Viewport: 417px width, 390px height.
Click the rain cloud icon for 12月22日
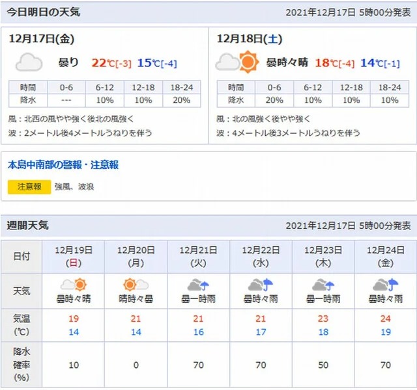261,285
